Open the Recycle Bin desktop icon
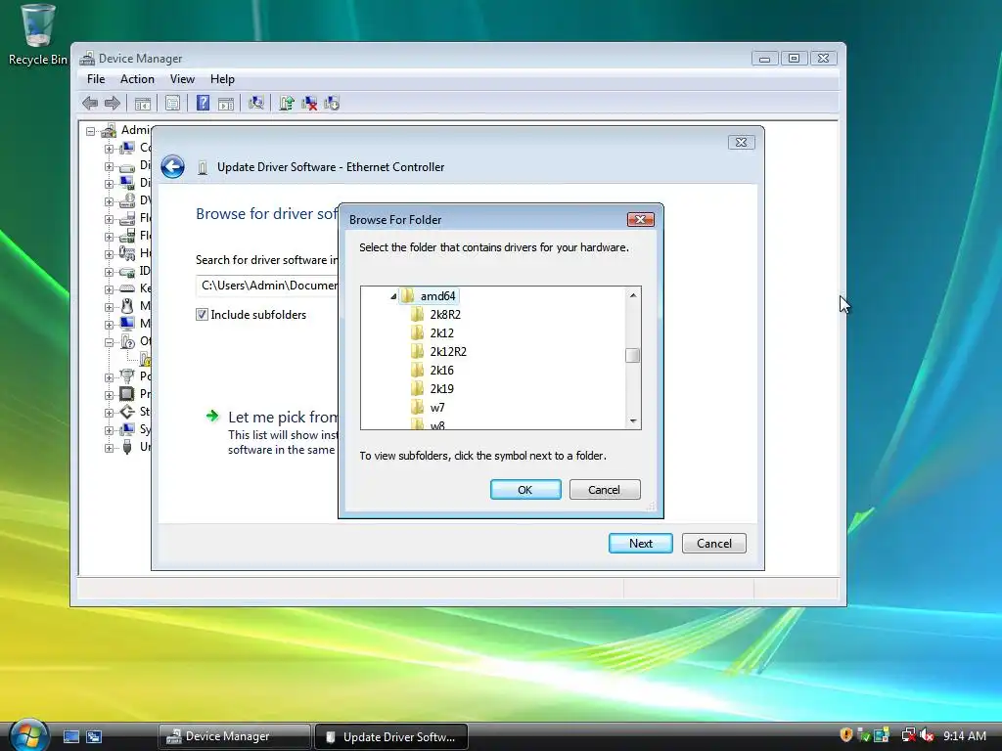Screen dimensions: 1002x751 [37, 34]
